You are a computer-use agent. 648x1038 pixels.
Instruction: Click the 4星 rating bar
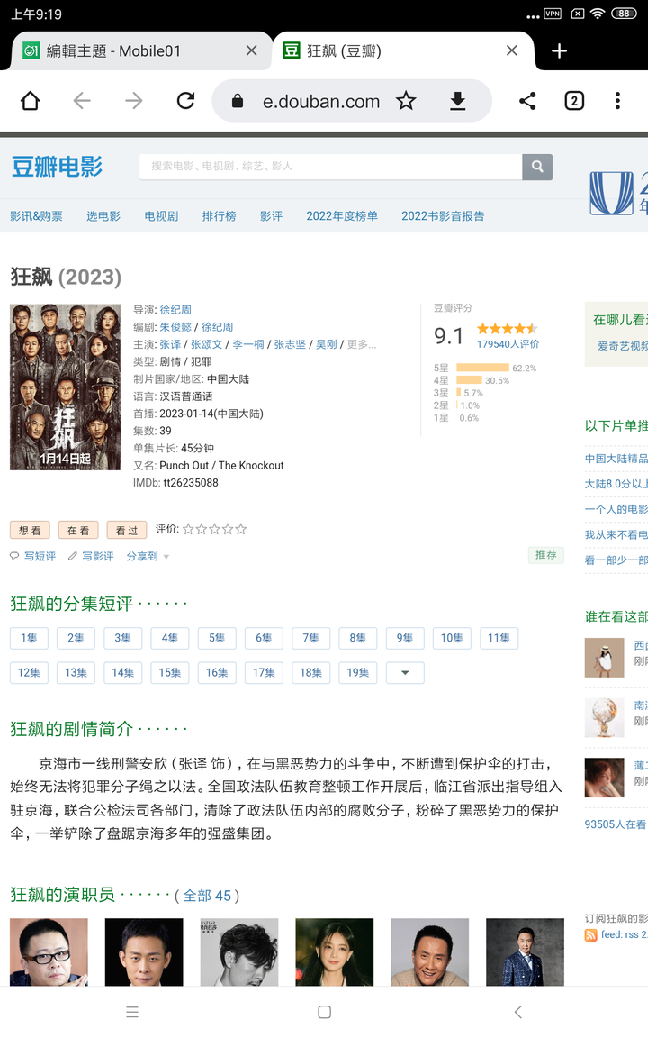(469, 380)
